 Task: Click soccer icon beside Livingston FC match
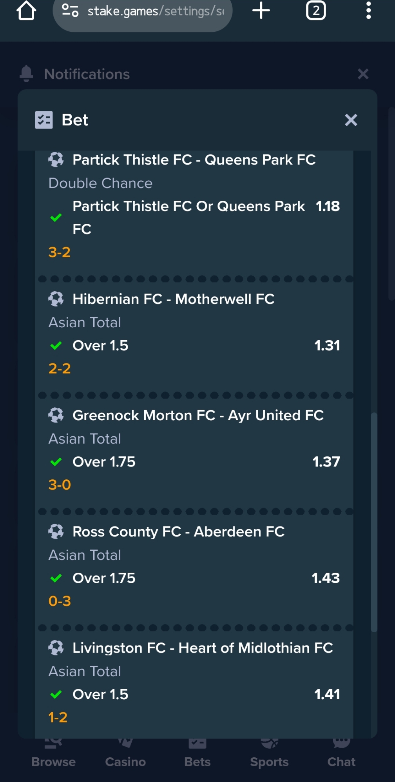click(56, 648)
